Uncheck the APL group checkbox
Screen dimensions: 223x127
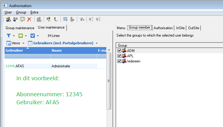[119, 56]
